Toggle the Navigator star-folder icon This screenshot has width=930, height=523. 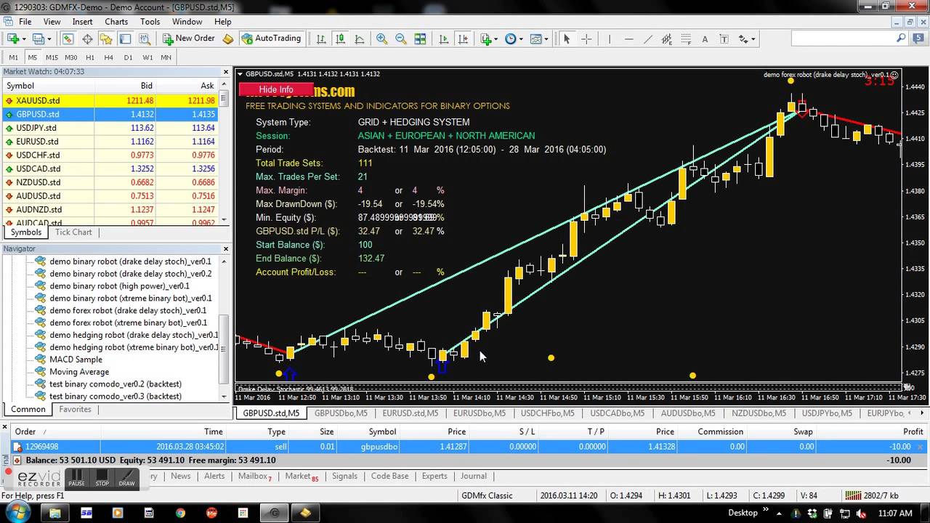click(106, 38)
